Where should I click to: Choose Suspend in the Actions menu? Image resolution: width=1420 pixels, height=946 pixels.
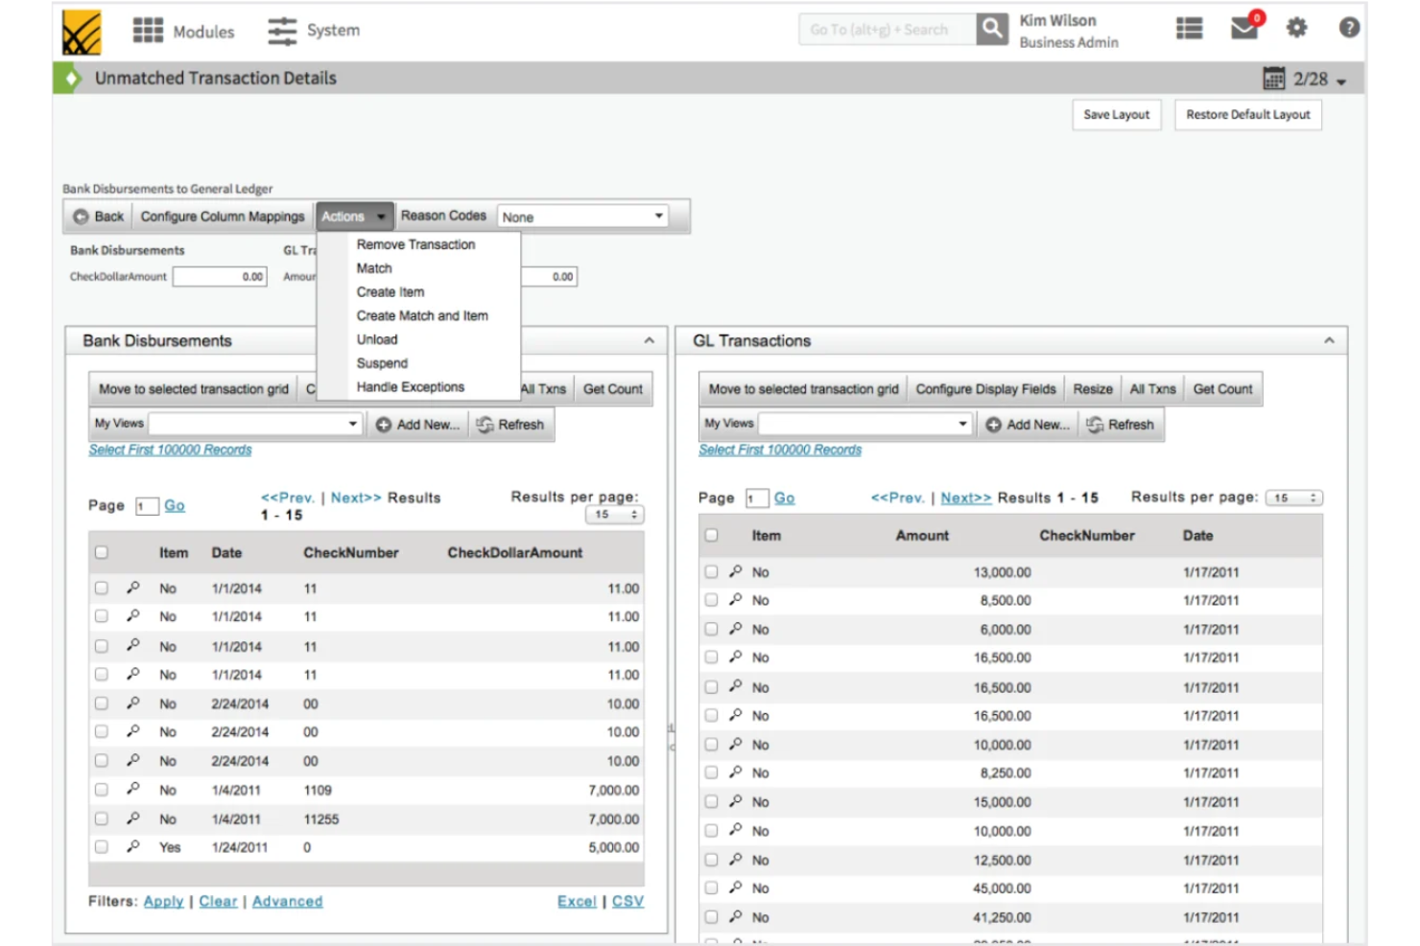click(381, 362)
